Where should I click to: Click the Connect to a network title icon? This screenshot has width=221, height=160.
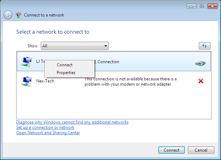coord(18,15)
